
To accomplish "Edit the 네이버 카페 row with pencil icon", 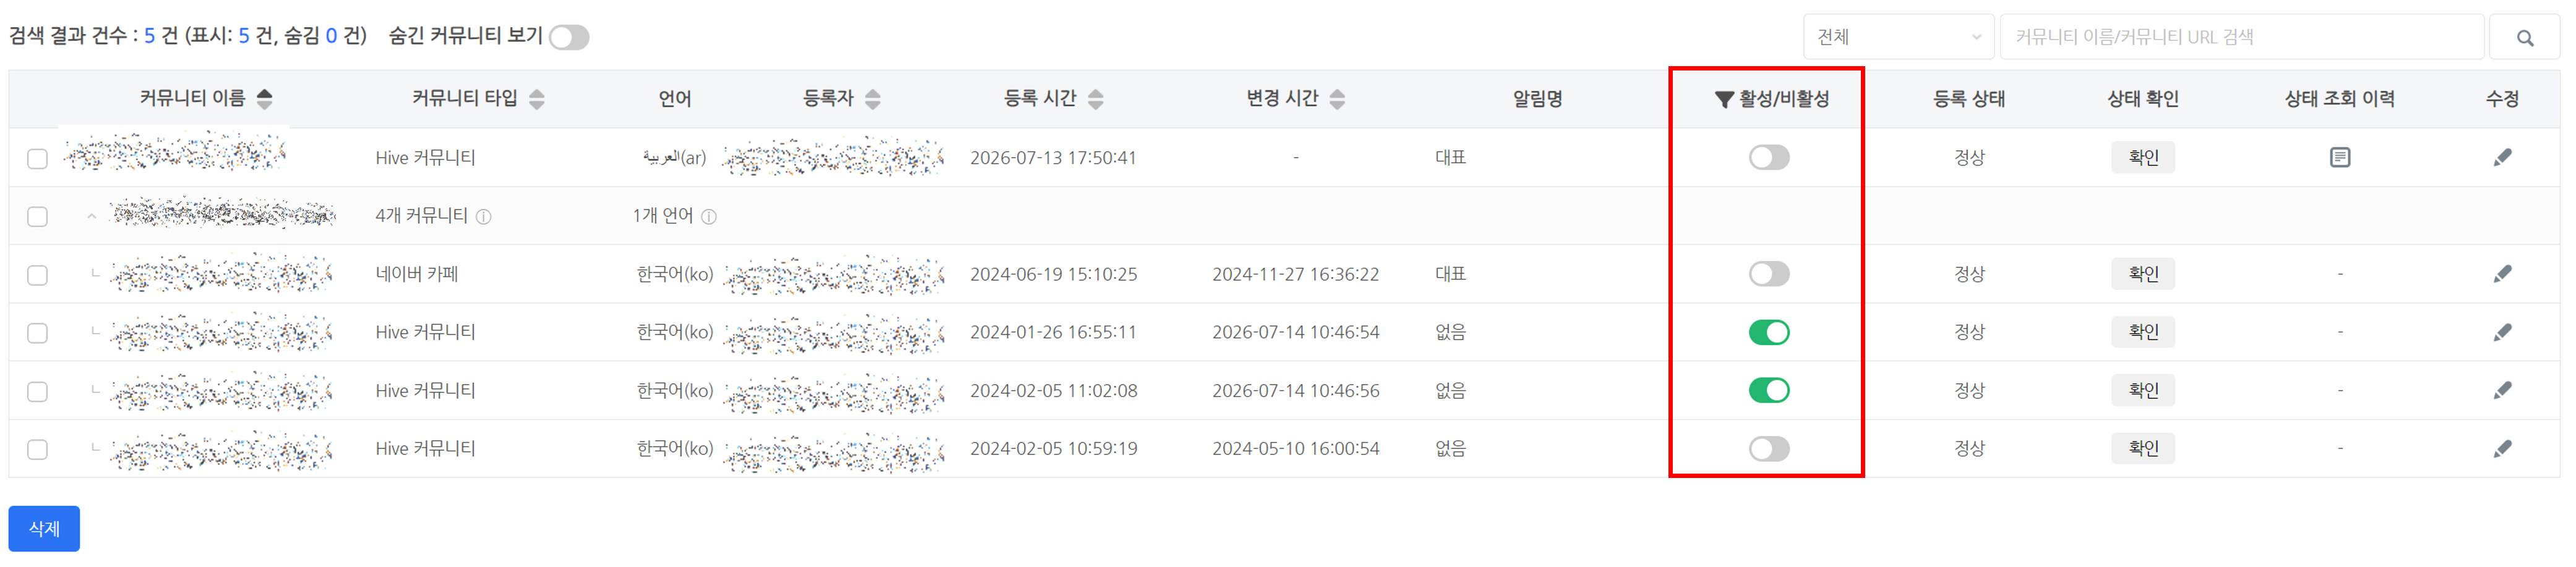I will (x=2502, y=274).
